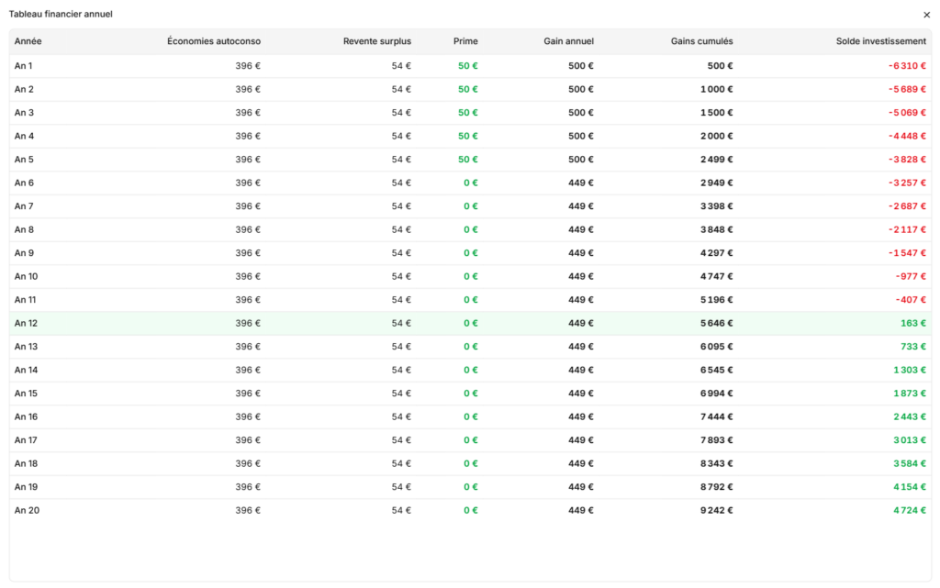Click the An 1 row label
The image size is (940, 588).
tap(23, 66)
